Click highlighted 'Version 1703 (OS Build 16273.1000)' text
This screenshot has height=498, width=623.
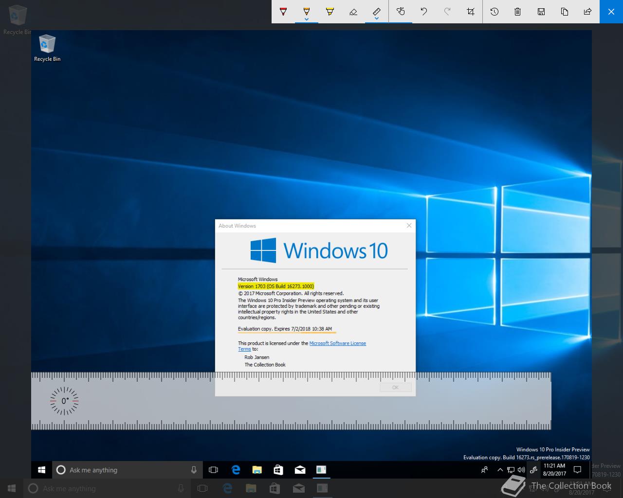[x=275, y=286]
